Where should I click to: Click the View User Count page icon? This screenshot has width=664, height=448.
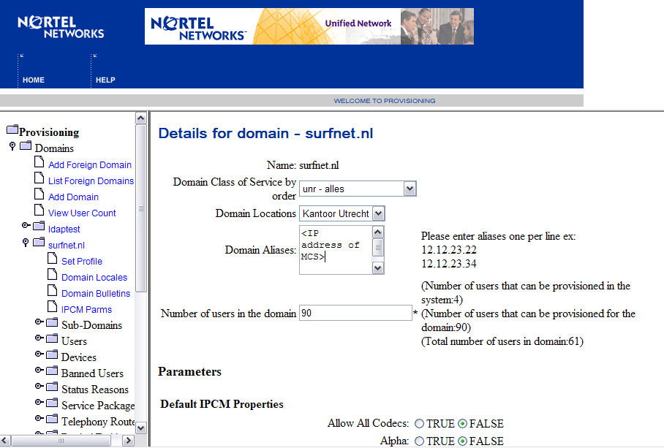[x=39, y=210]
